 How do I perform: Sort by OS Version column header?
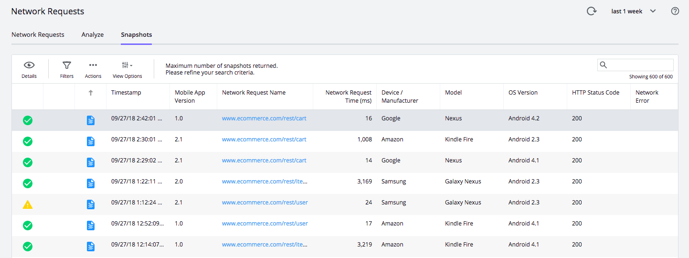tap(523, 93)
